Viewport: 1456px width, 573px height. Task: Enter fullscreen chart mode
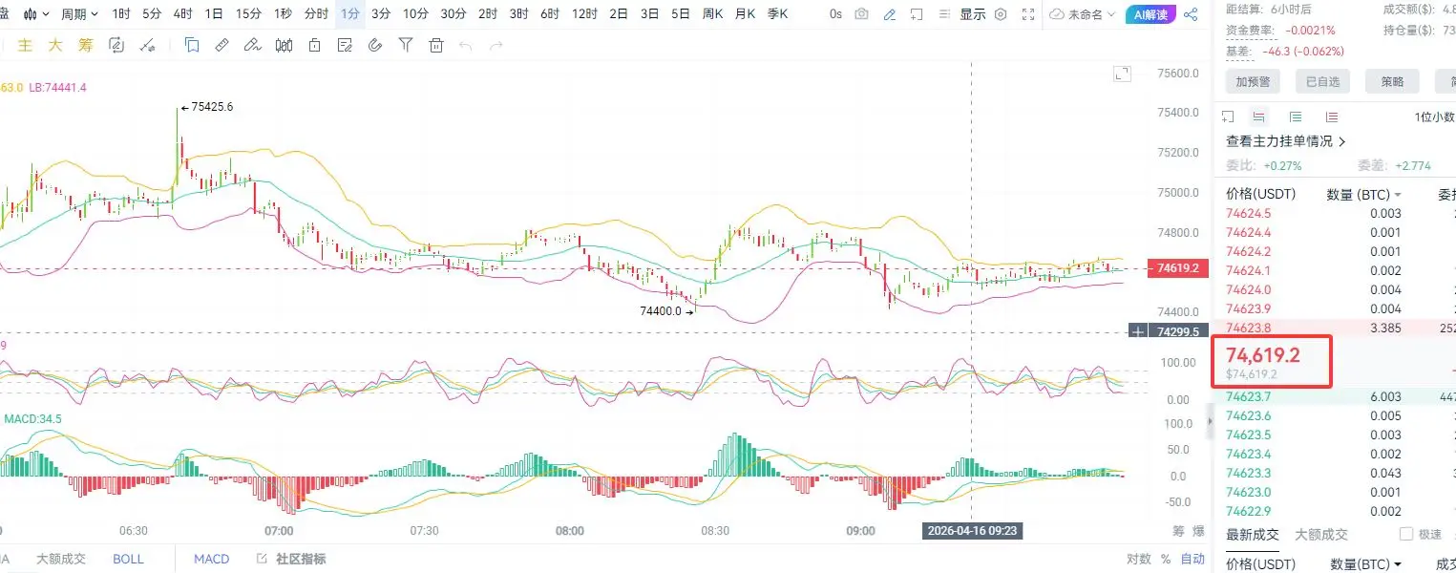click(x=1028, y=14)
